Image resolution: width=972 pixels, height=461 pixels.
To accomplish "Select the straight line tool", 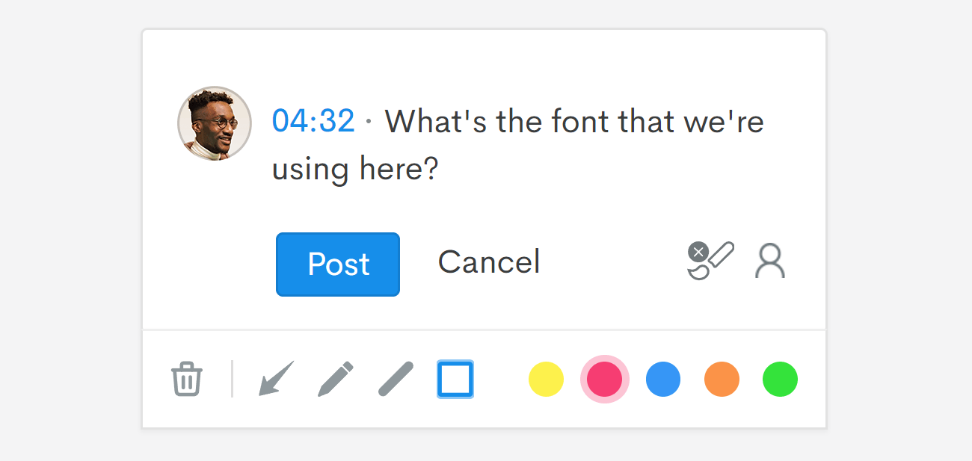I will [x=396, y=379].
